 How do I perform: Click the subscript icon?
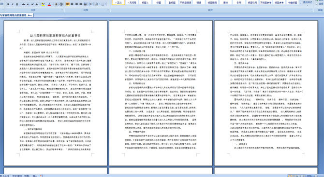pos(28,4)
